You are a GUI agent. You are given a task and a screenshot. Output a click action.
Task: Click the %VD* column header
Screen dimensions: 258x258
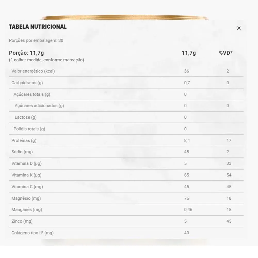click(225, 53)
